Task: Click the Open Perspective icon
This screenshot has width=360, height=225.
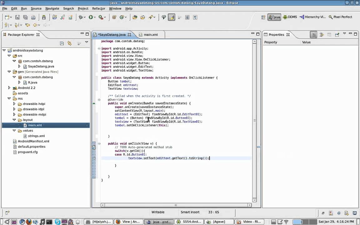Action: coord(263,17)
